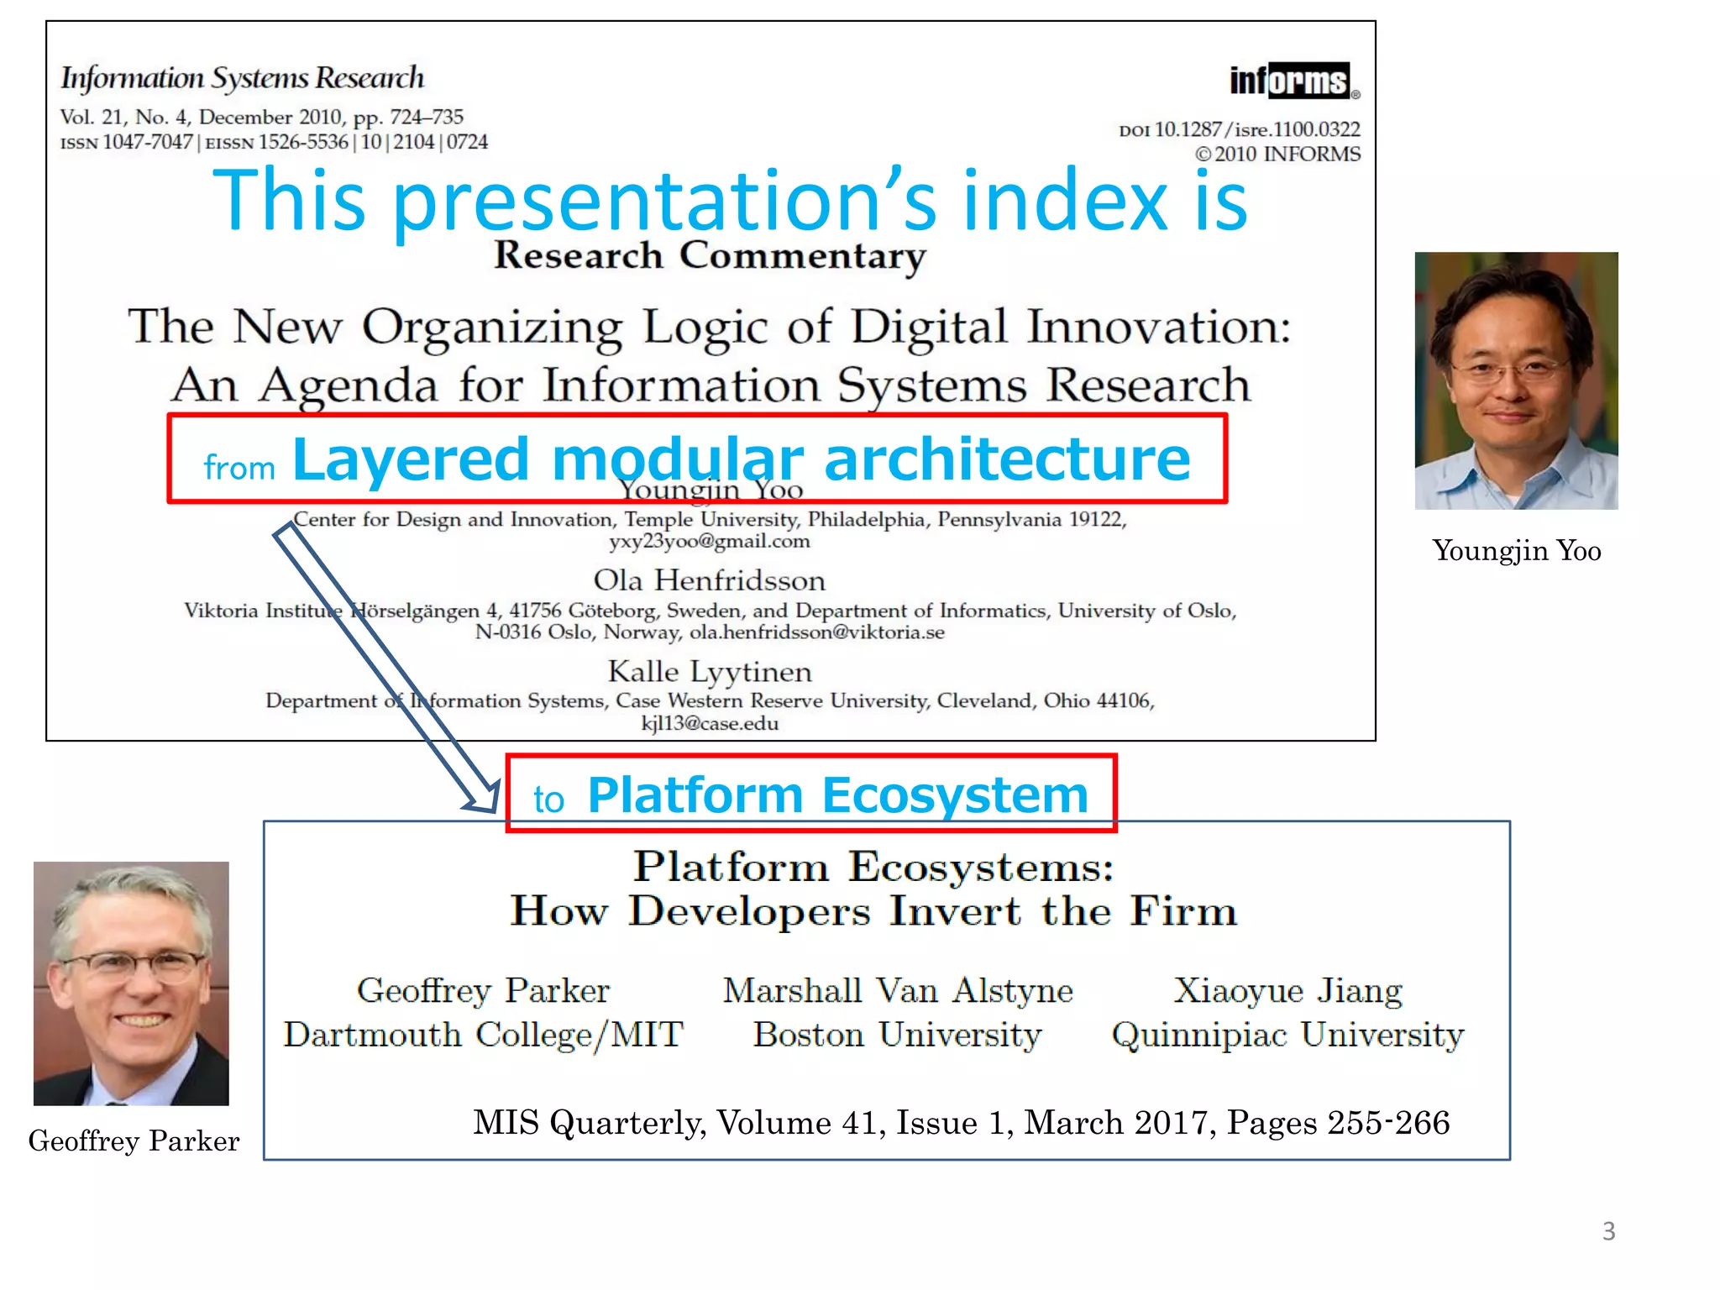Click Geoffrey Parker's portrait photo
The image size is (1720, 1290).
131,983
